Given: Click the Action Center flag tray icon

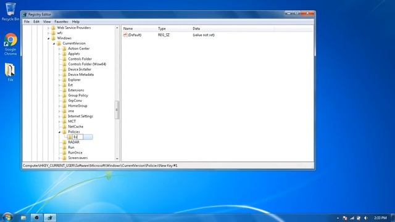Looking at the screenshot, I should coord(345,218).
